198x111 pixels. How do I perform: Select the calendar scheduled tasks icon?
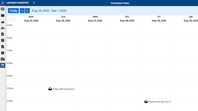click(x=3, y=65)
